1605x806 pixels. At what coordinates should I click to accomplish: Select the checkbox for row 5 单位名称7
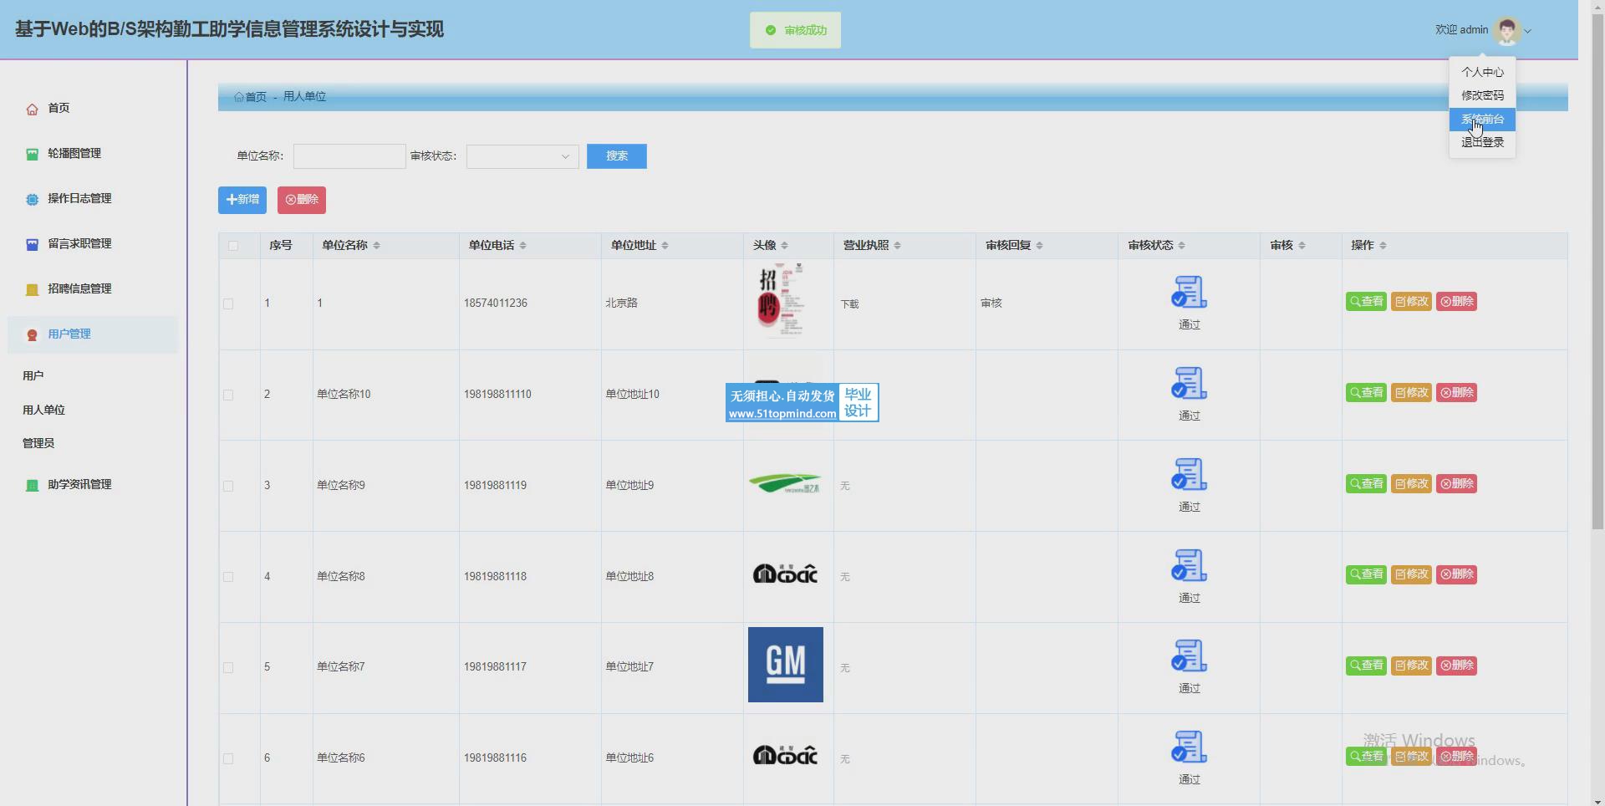[228, 668]
